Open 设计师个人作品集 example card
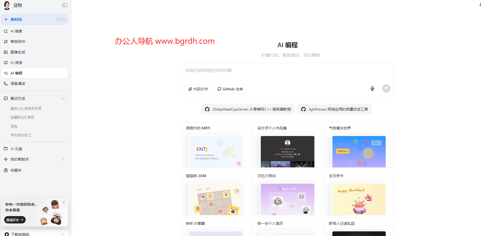Screen dimensions: 481x236 click(x=287, y=145)
